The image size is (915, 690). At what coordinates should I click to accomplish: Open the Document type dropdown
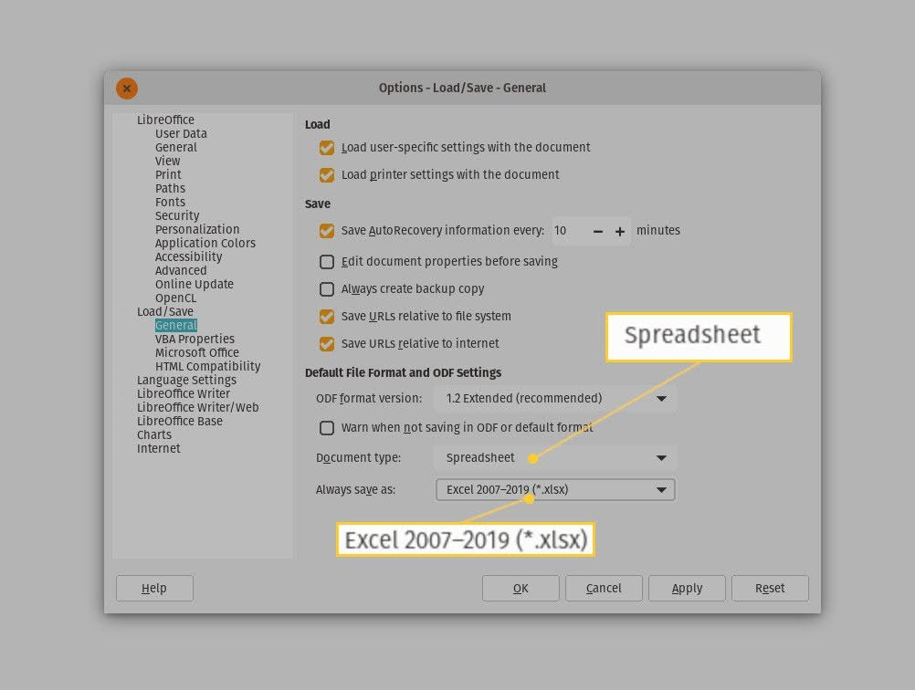[555, 458]
